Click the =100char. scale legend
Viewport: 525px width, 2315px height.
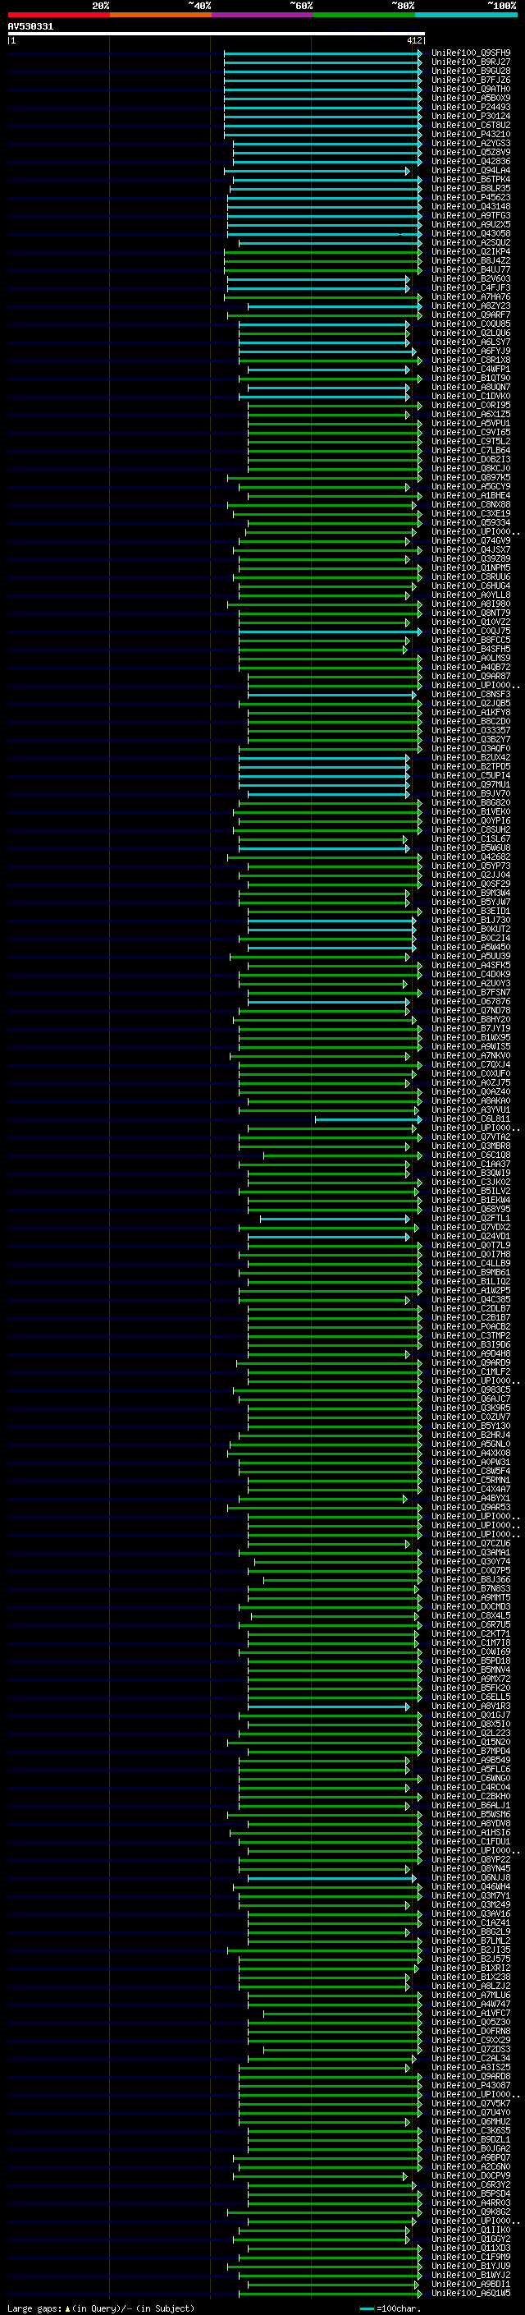click(x=390, y=2308)
